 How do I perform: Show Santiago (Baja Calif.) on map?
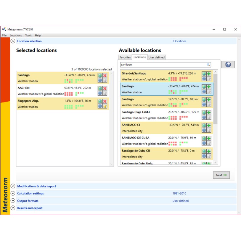pos(204,113)
